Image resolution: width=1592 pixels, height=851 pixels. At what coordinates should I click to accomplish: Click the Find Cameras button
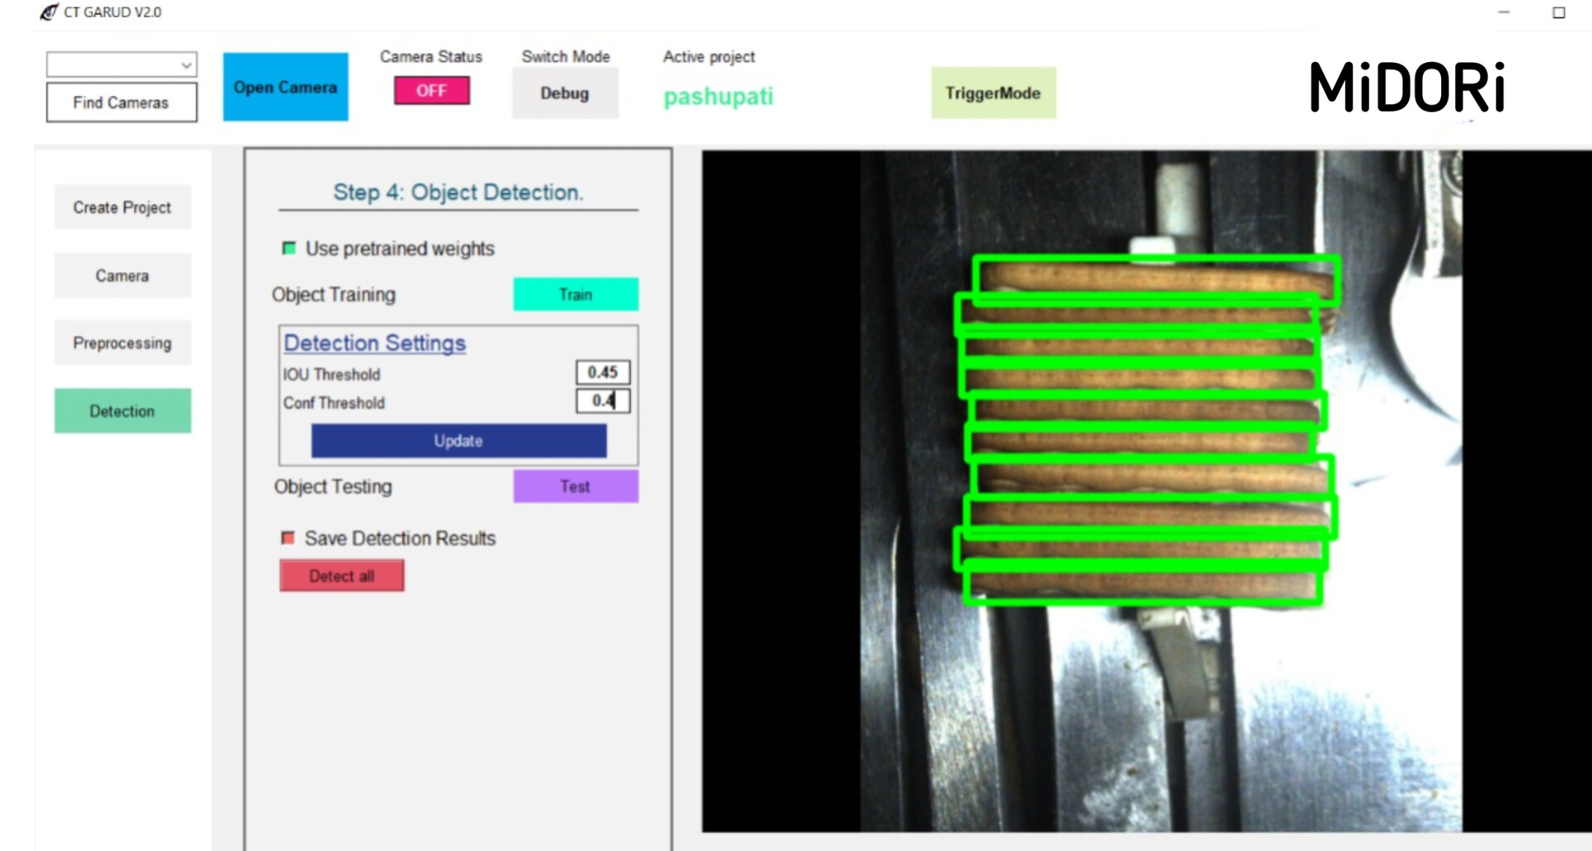tap(121, 103)
